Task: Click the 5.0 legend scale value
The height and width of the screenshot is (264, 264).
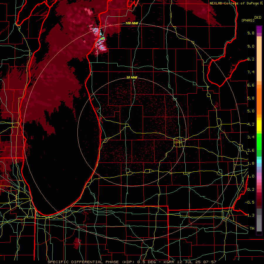Action: [251, 111]
